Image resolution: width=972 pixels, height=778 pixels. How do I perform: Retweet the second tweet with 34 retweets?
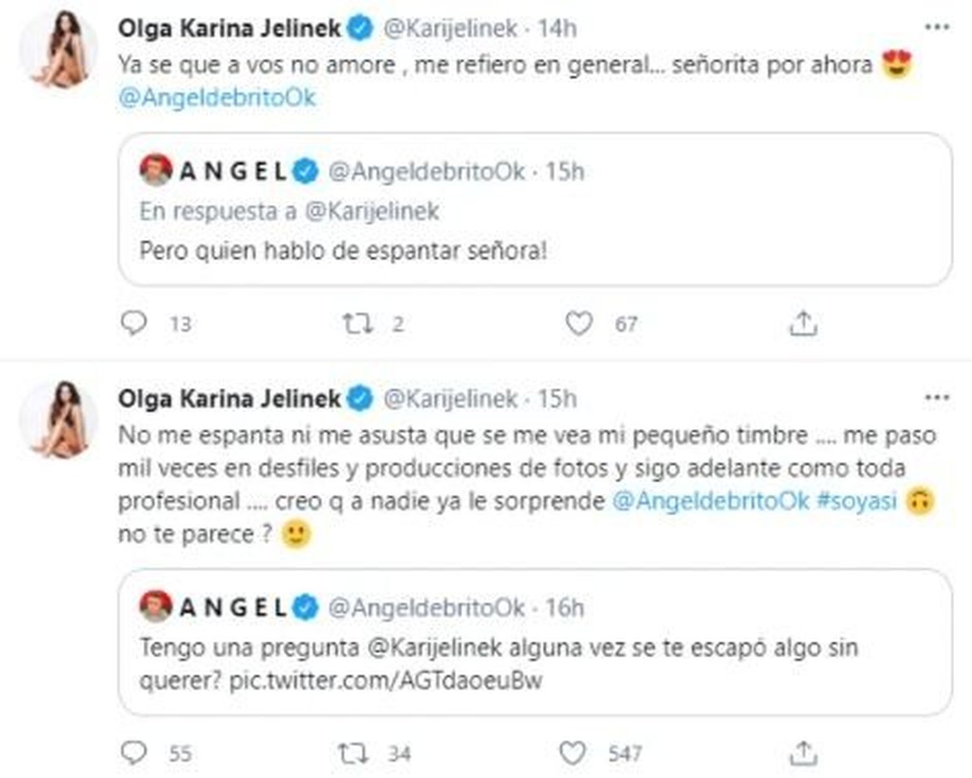354,753
